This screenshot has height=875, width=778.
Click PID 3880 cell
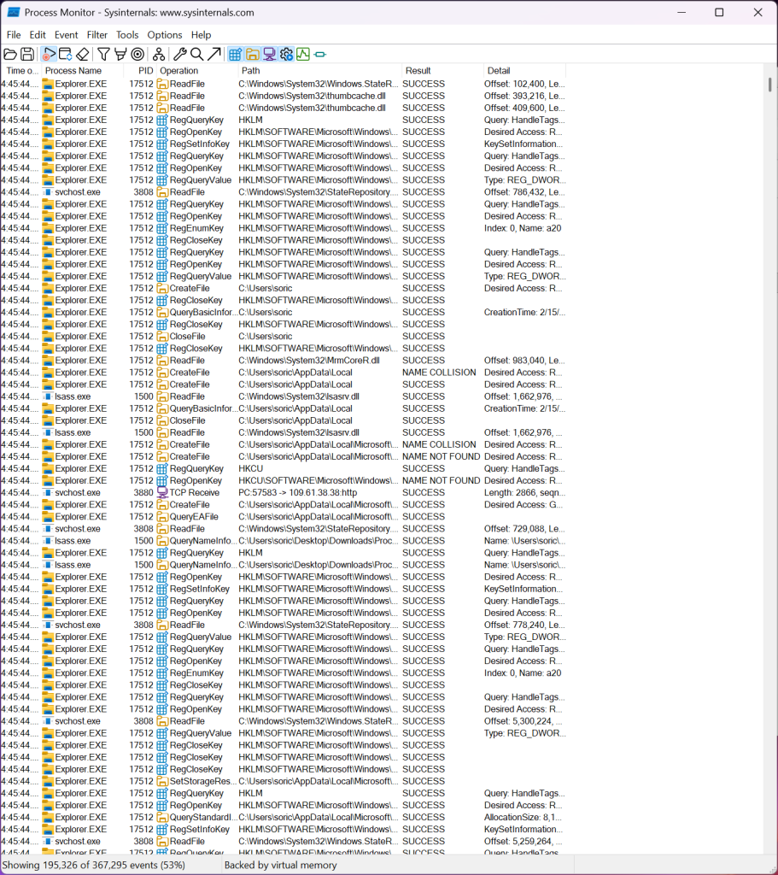pyautogui.click(x=143, y=493)
